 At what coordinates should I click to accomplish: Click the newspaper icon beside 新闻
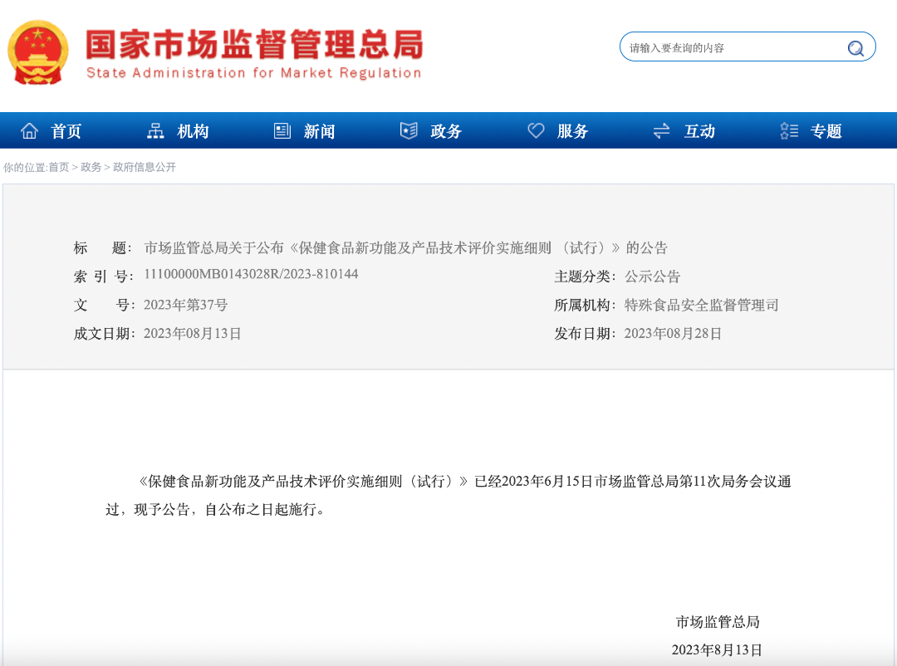(x=282, y=130)
